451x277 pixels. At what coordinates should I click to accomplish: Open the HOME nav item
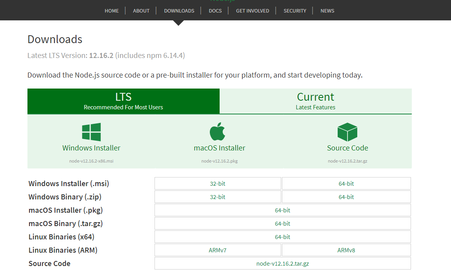(112, 11)
